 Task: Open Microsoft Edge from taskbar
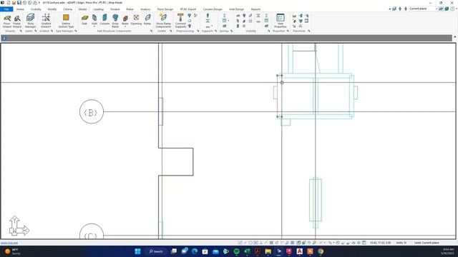pos(195,251)
